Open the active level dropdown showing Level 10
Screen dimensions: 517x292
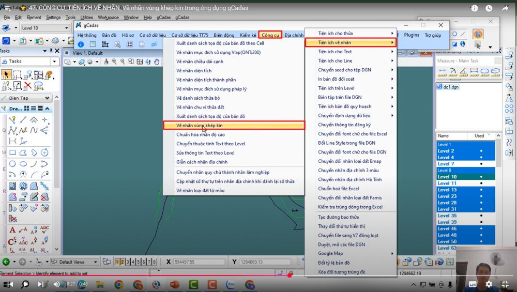coord(44,28)
